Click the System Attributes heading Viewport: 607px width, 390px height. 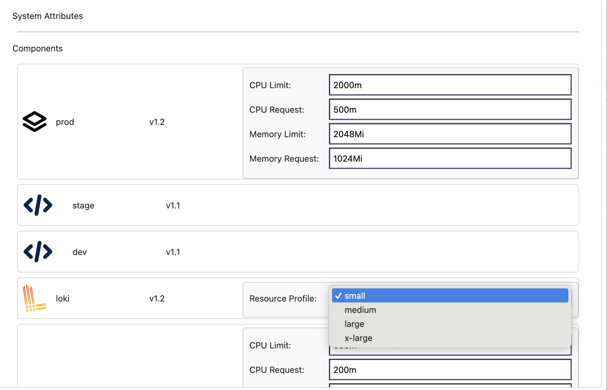(x=48, y=16)
